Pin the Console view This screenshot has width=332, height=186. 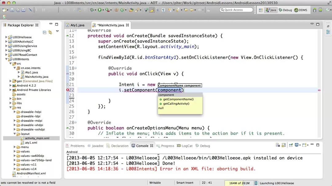291,146
